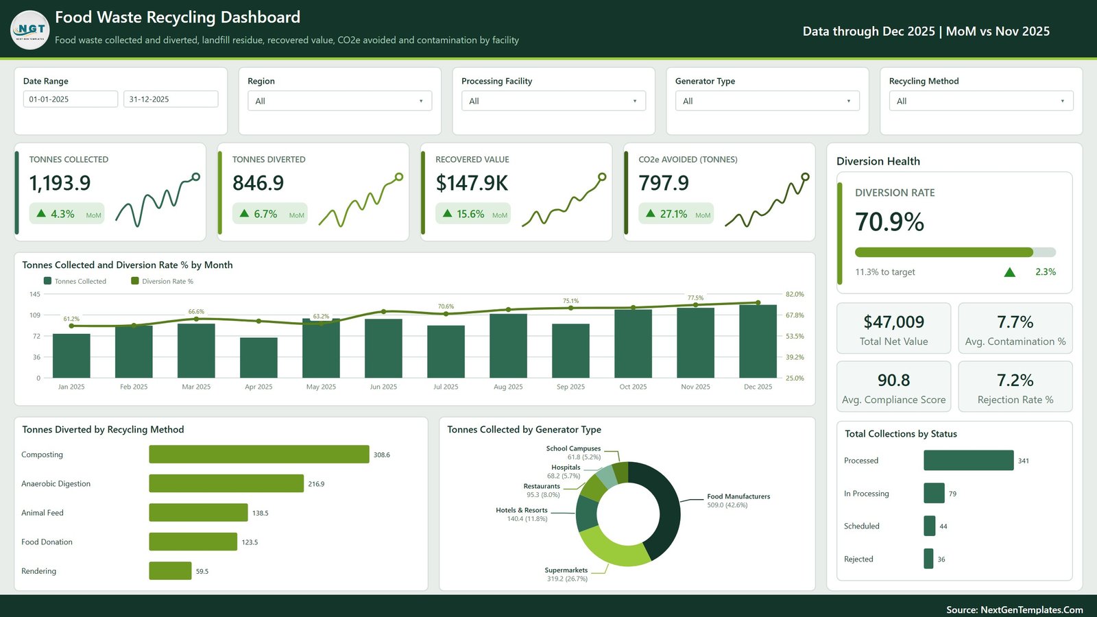Select the Total Net Value card
This screenshot has width=1097, height=617.
(894, 328)
